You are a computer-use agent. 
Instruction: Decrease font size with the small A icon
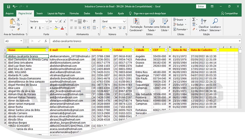pos(65,21)
